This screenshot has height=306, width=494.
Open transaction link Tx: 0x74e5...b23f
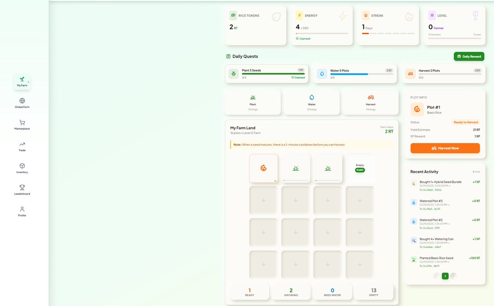[x=430, y=209]
